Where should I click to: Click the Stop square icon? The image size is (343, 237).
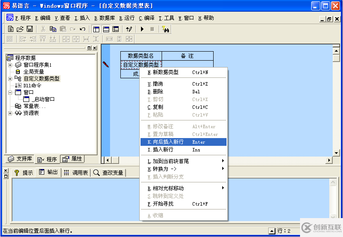click(x=152, y=29)
